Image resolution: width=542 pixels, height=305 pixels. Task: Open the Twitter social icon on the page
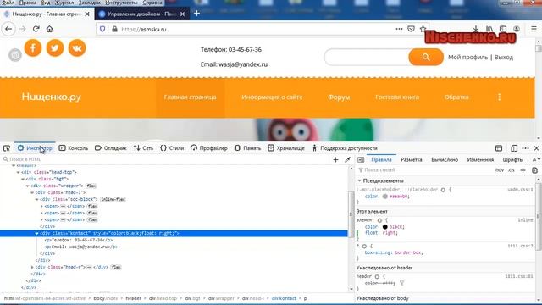[55, 47]
